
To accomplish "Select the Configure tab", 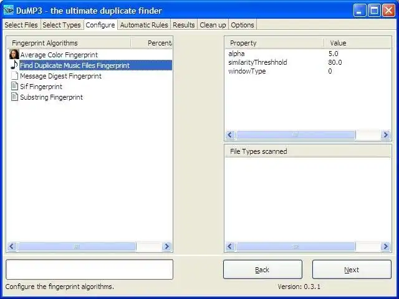I will coord(100,25).
